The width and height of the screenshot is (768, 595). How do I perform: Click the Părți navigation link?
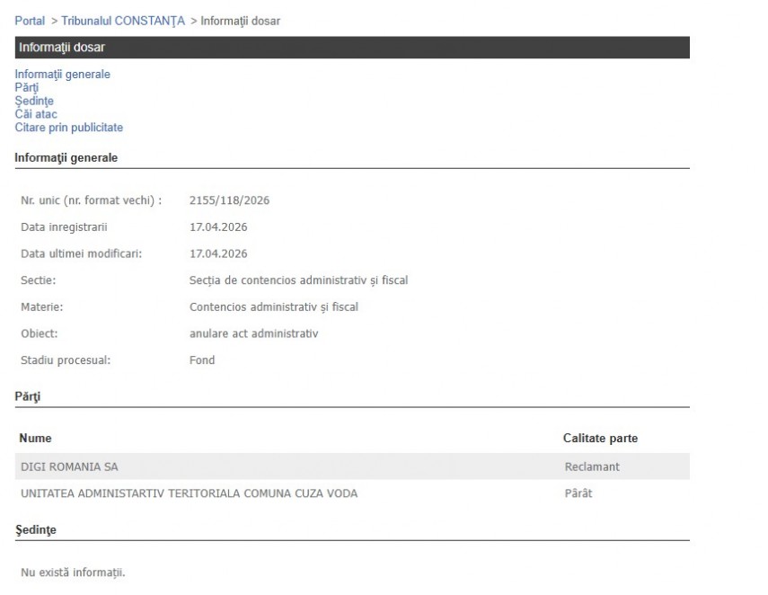pos(26,88)
